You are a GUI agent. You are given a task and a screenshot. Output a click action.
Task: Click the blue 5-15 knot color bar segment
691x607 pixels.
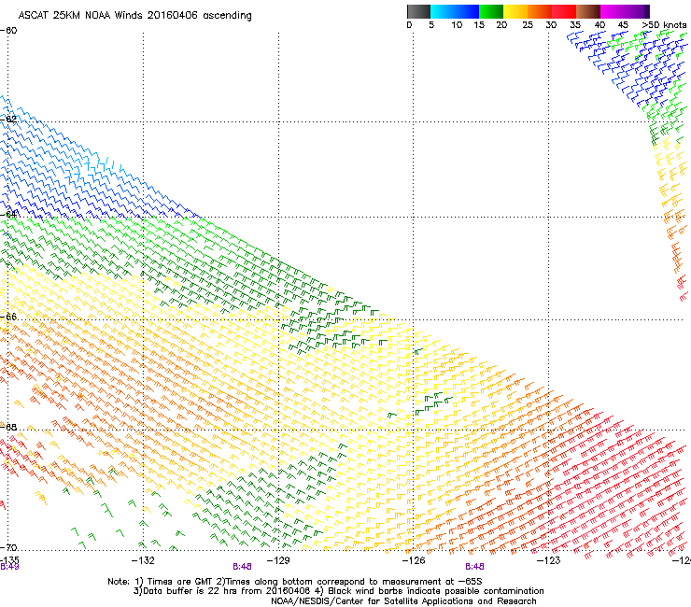tap(455, 11)
